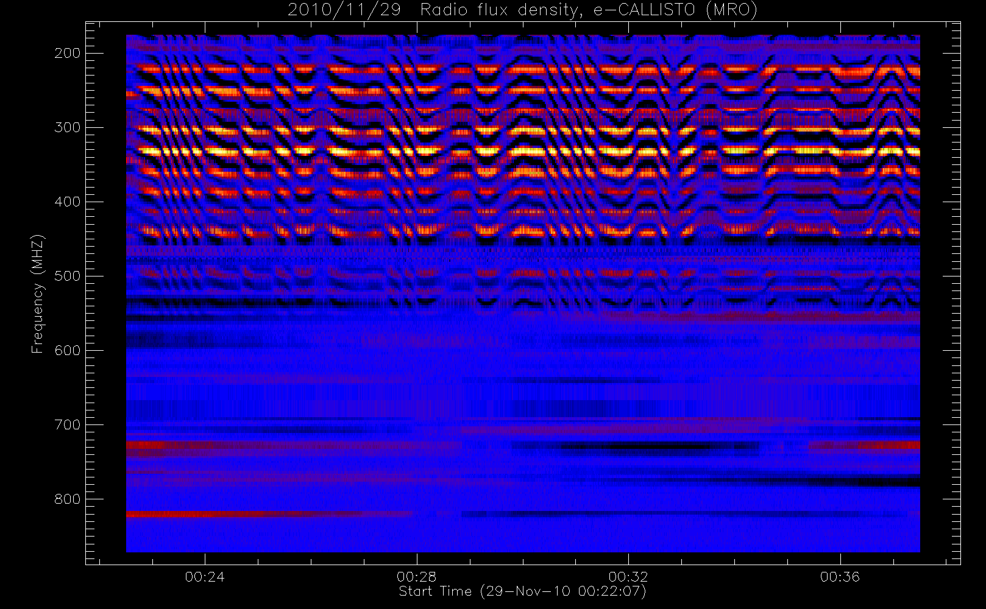
Task: Click the '600' frequency tick label
Action: coord(68,350)
